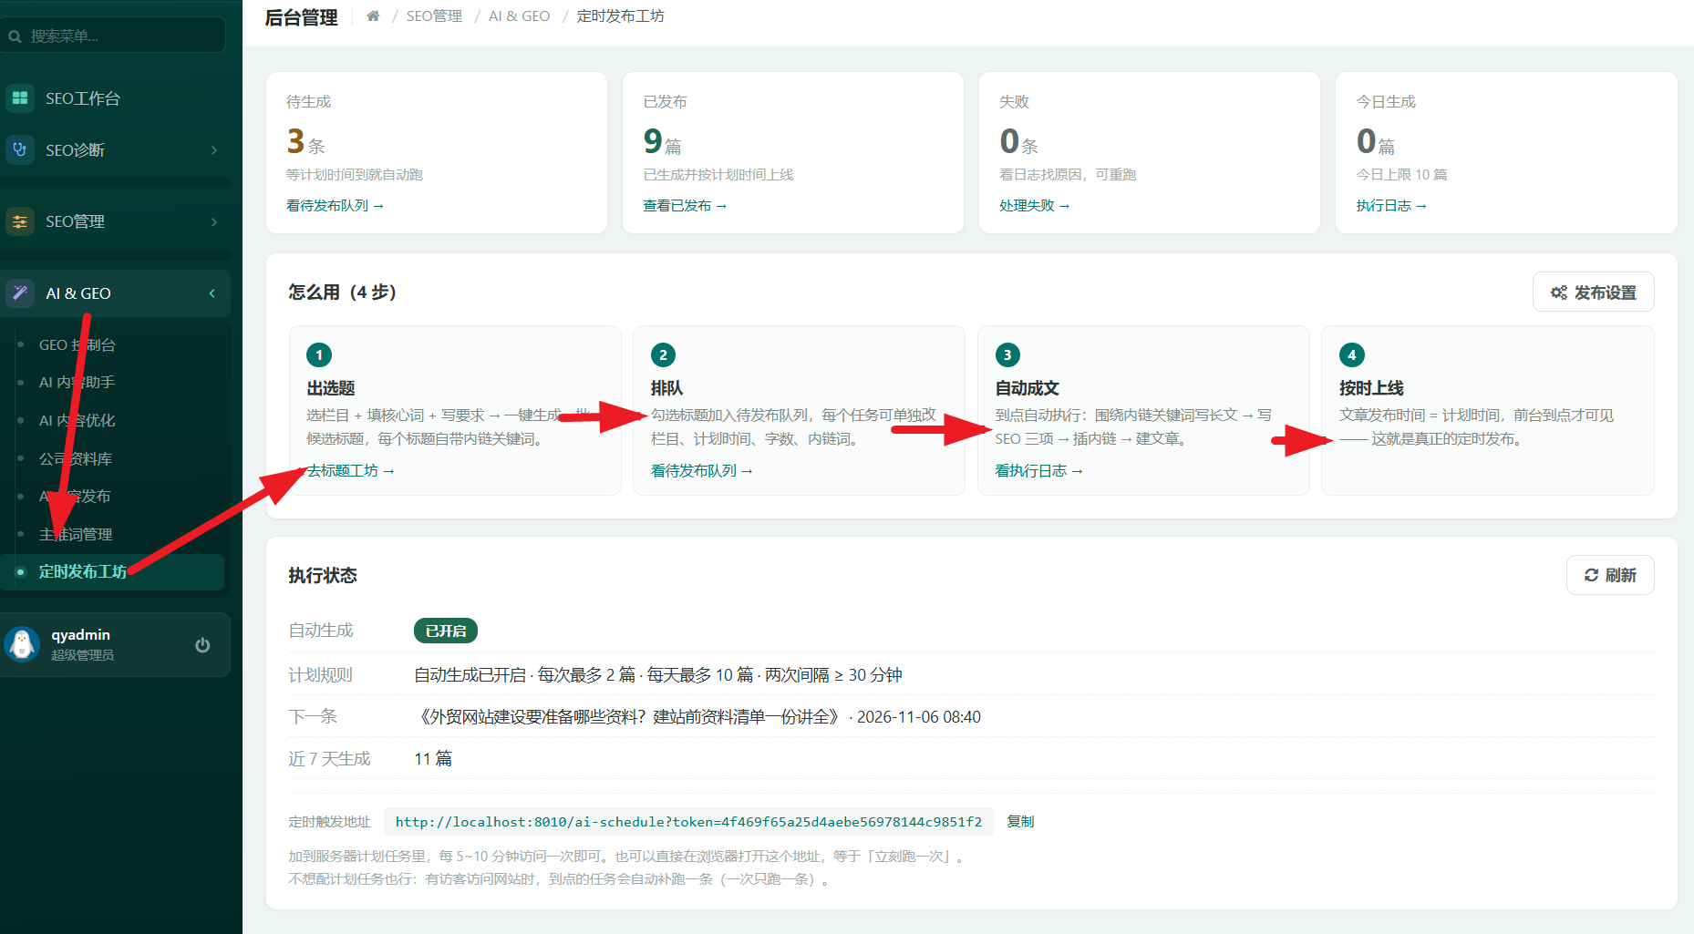
Task: Go to 去标题工坊 link
Action: [x=350, y=470]
